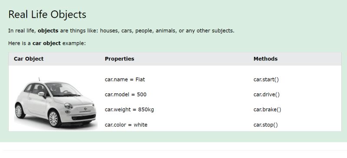The width and height of the screenshot is (347, 158).
Task: Click the white Fiat car image
Action: tap(56, 102)
